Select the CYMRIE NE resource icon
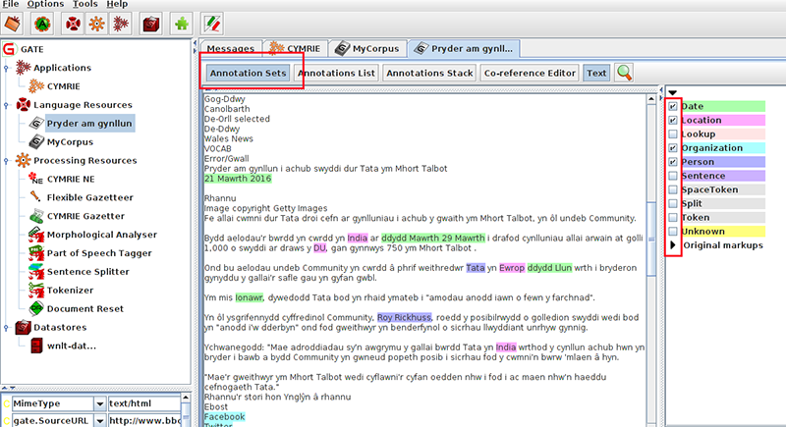Image resolution: width=786 pixels, height=427 pixels. point(35,179)
